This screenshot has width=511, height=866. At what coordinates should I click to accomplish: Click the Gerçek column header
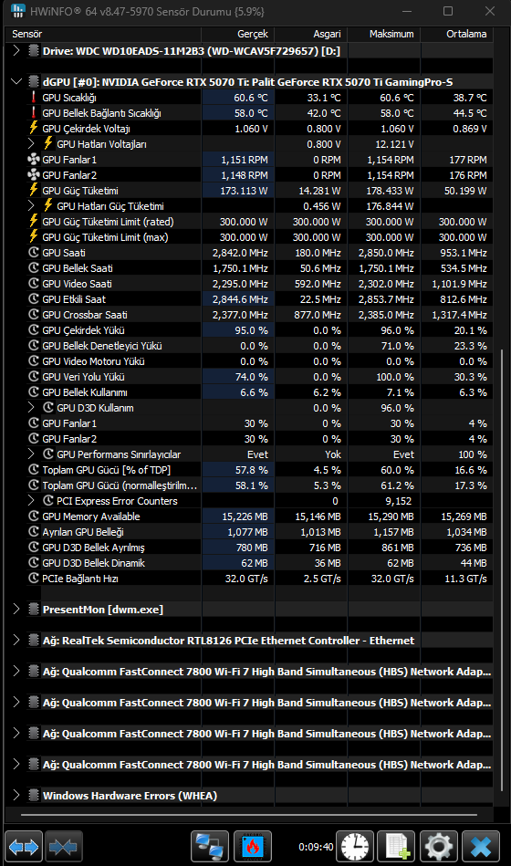click(238, 34)
